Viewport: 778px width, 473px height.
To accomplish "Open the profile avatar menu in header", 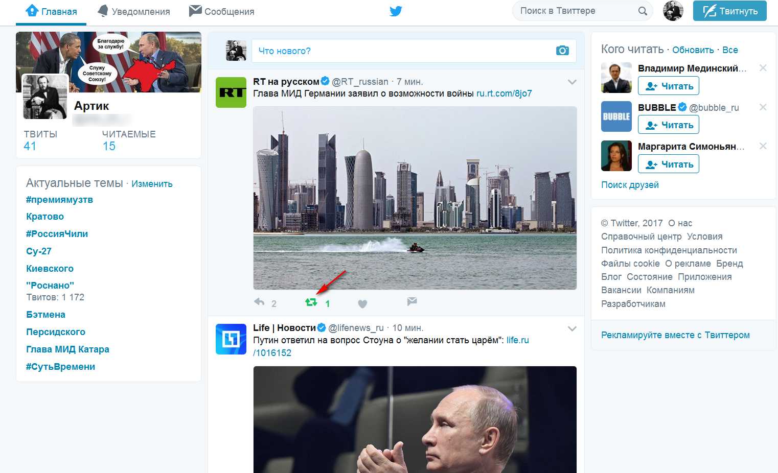I will point(673,11).
